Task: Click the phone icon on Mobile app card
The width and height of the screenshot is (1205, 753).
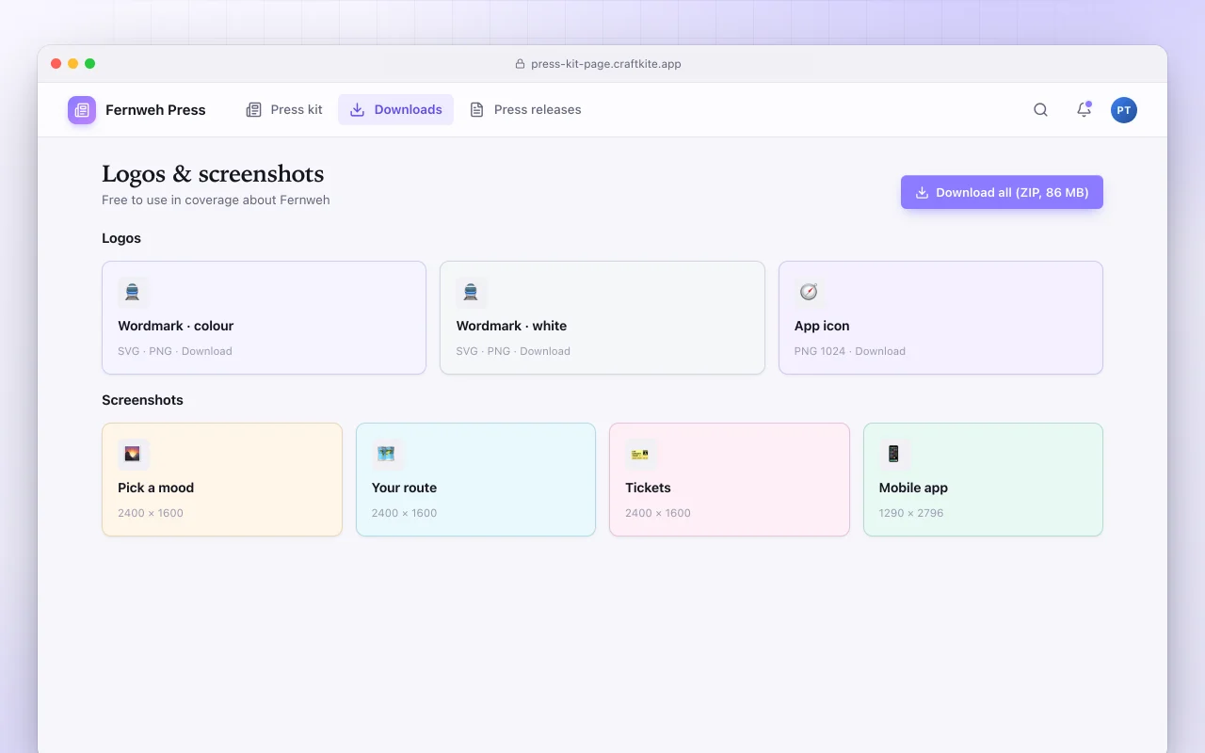Action: pos(894,454)
